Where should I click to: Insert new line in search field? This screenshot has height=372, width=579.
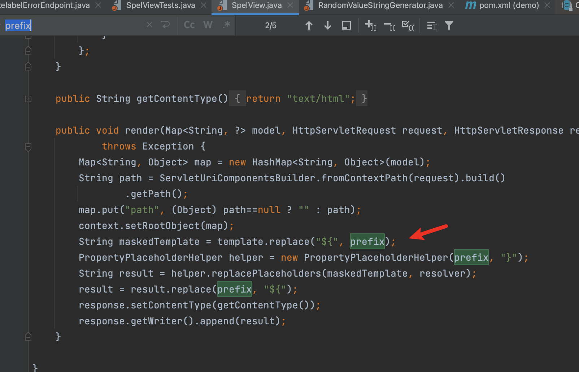pos(165,25)
